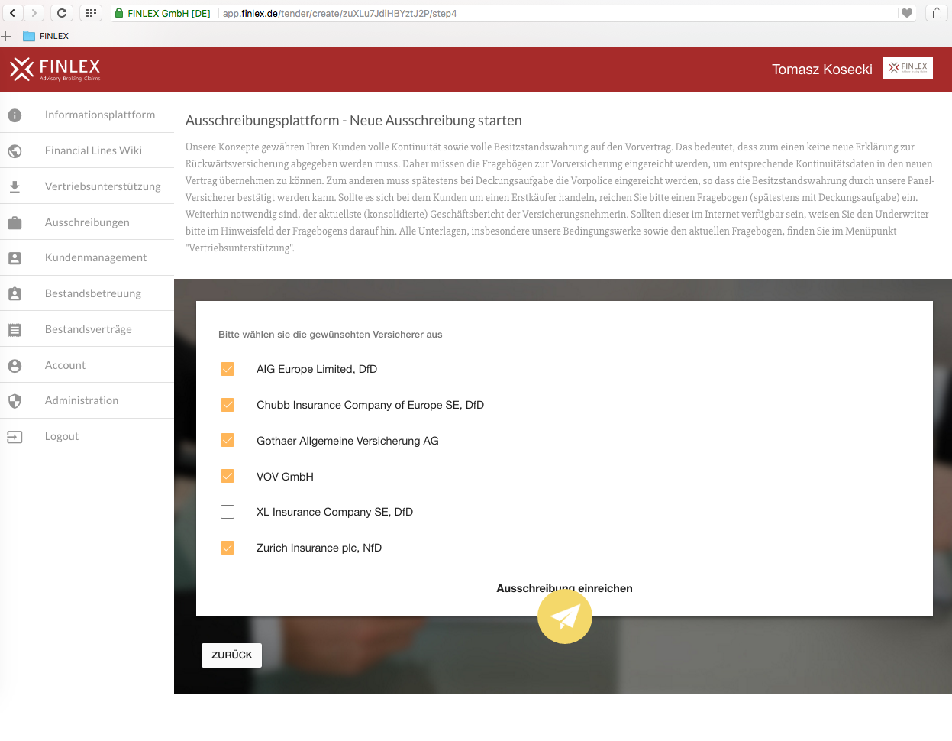Screen dimensions: 952x741
Task: Open the browser apps grid icon
Action: point(91,13)
